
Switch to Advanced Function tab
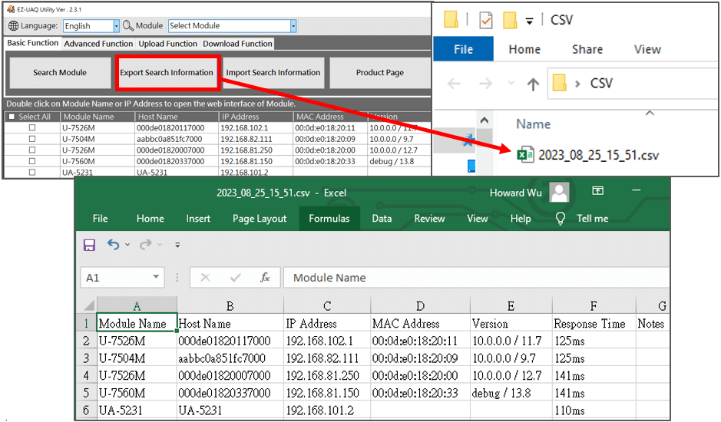point(98,44)
